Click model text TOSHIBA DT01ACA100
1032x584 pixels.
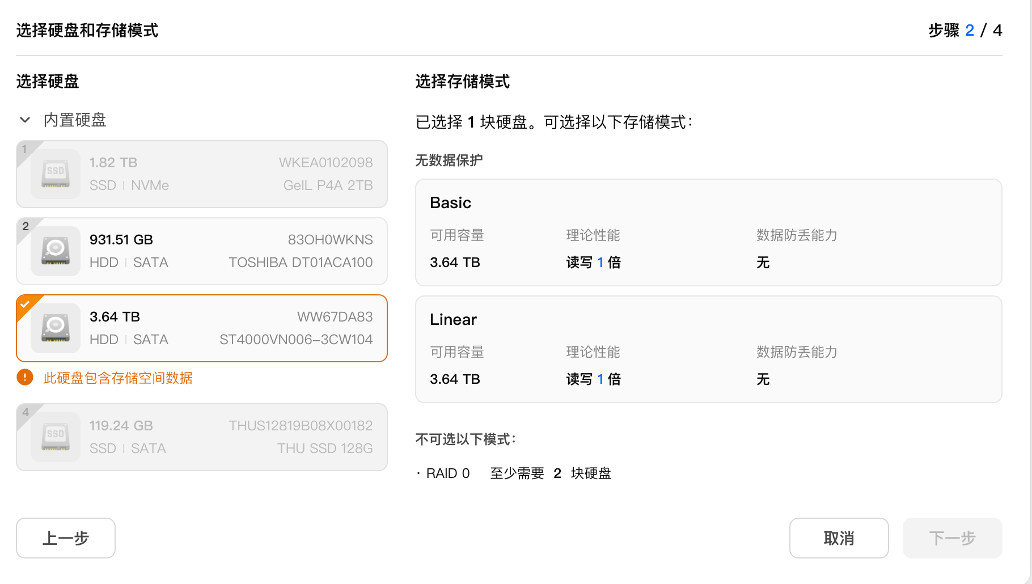[x=301, y=263]
